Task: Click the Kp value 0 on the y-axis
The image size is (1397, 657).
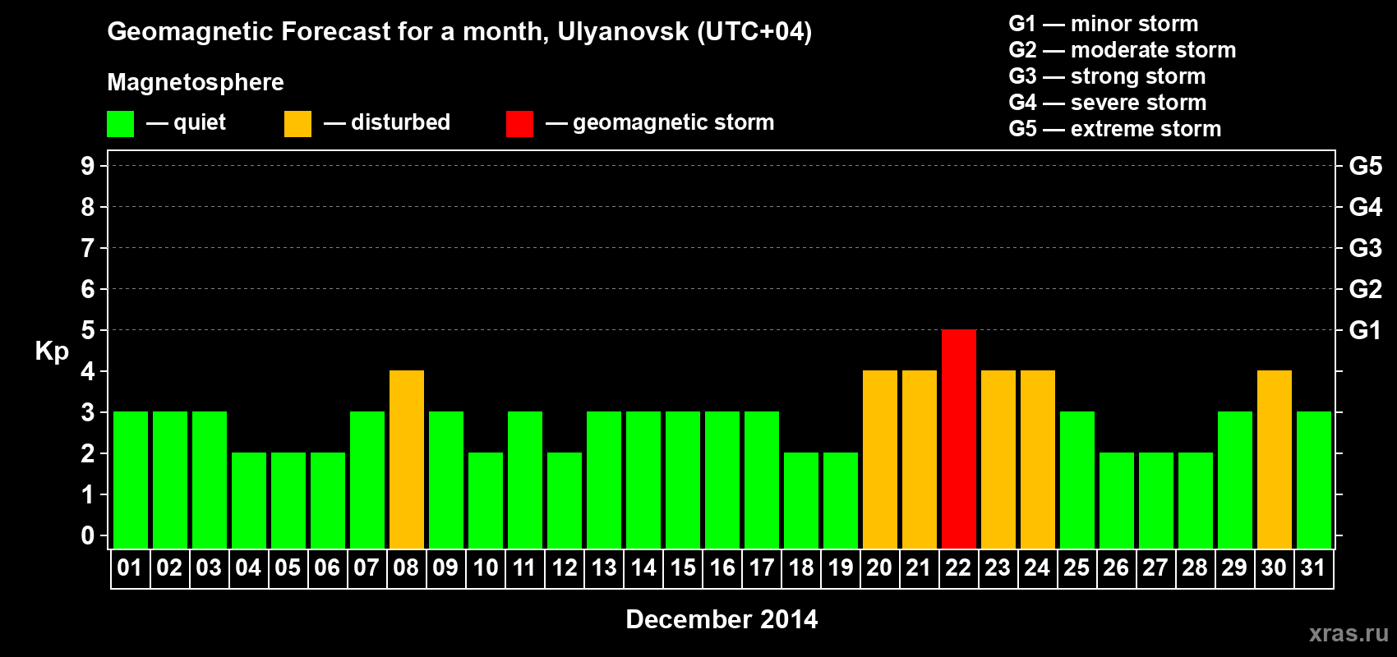Action: (88, 535)
